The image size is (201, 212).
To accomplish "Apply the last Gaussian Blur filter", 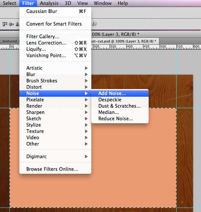I will click(42, 11).
